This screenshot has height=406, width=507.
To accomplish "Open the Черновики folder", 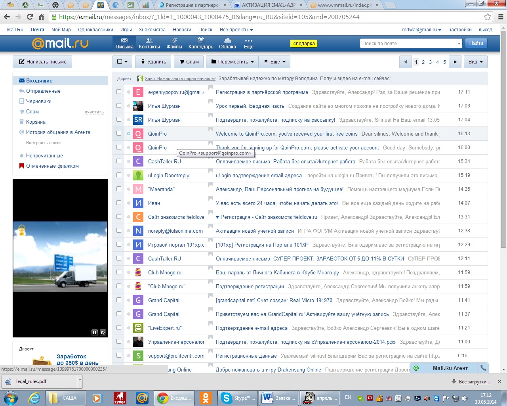I will 39,101.
